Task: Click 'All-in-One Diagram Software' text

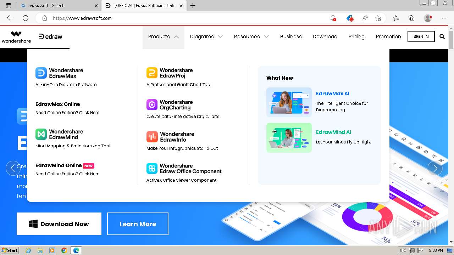Action: tap(66, 85)
